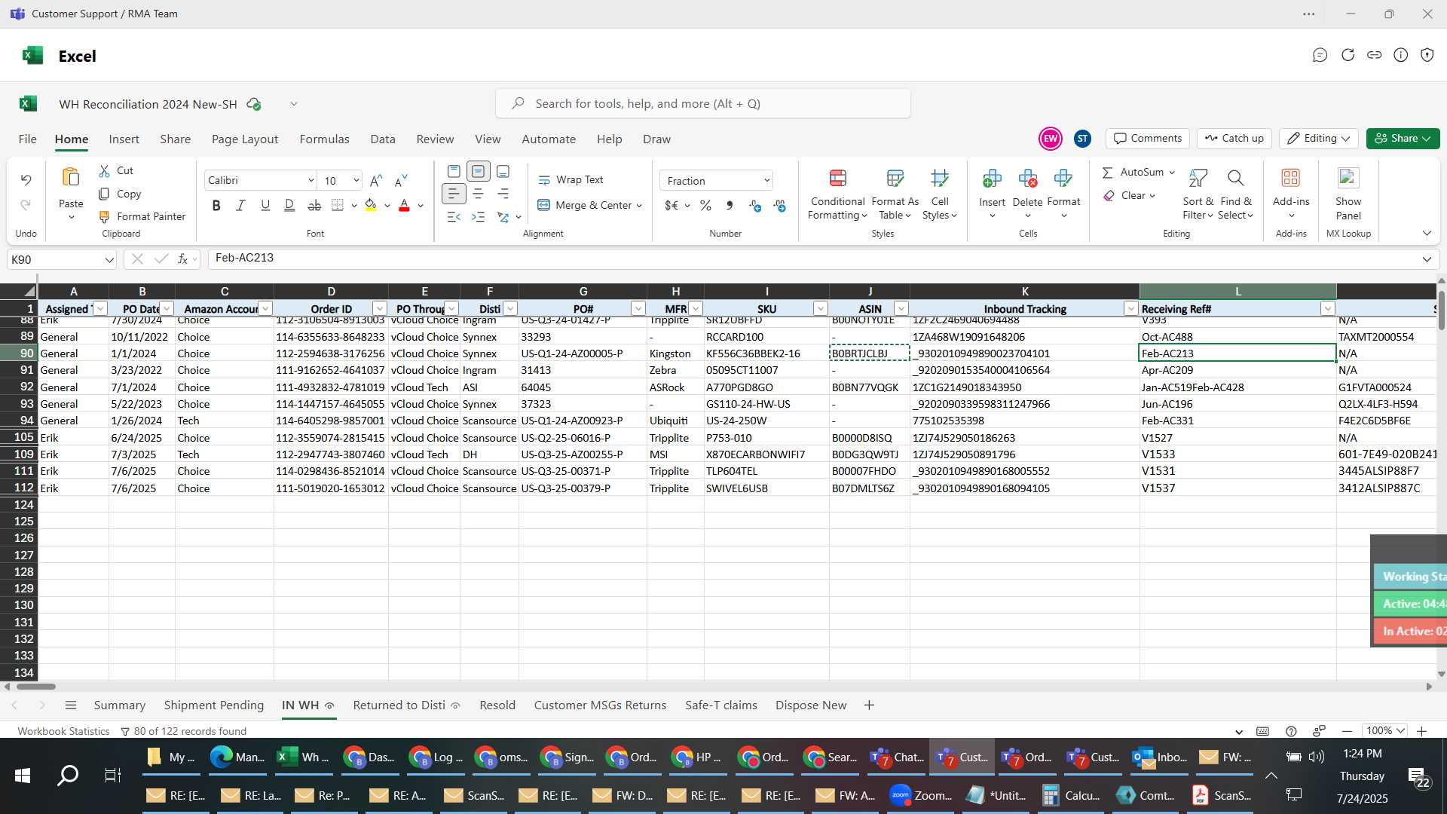Add a new sheet
Screen dimensions: 1447x814
click(869, 705)
